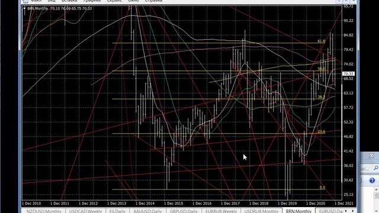379x213 pixels.
Task: Switch to the NZDUSD.Monthly chart tab
Action: pyautogui.click(x=44, y=211)
